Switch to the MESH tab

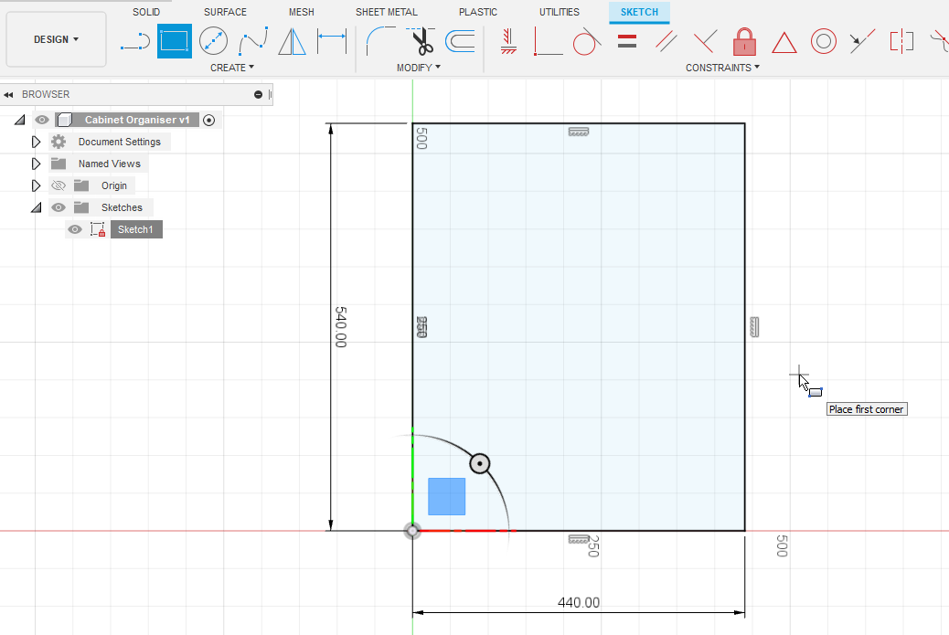tap(302, 12)
